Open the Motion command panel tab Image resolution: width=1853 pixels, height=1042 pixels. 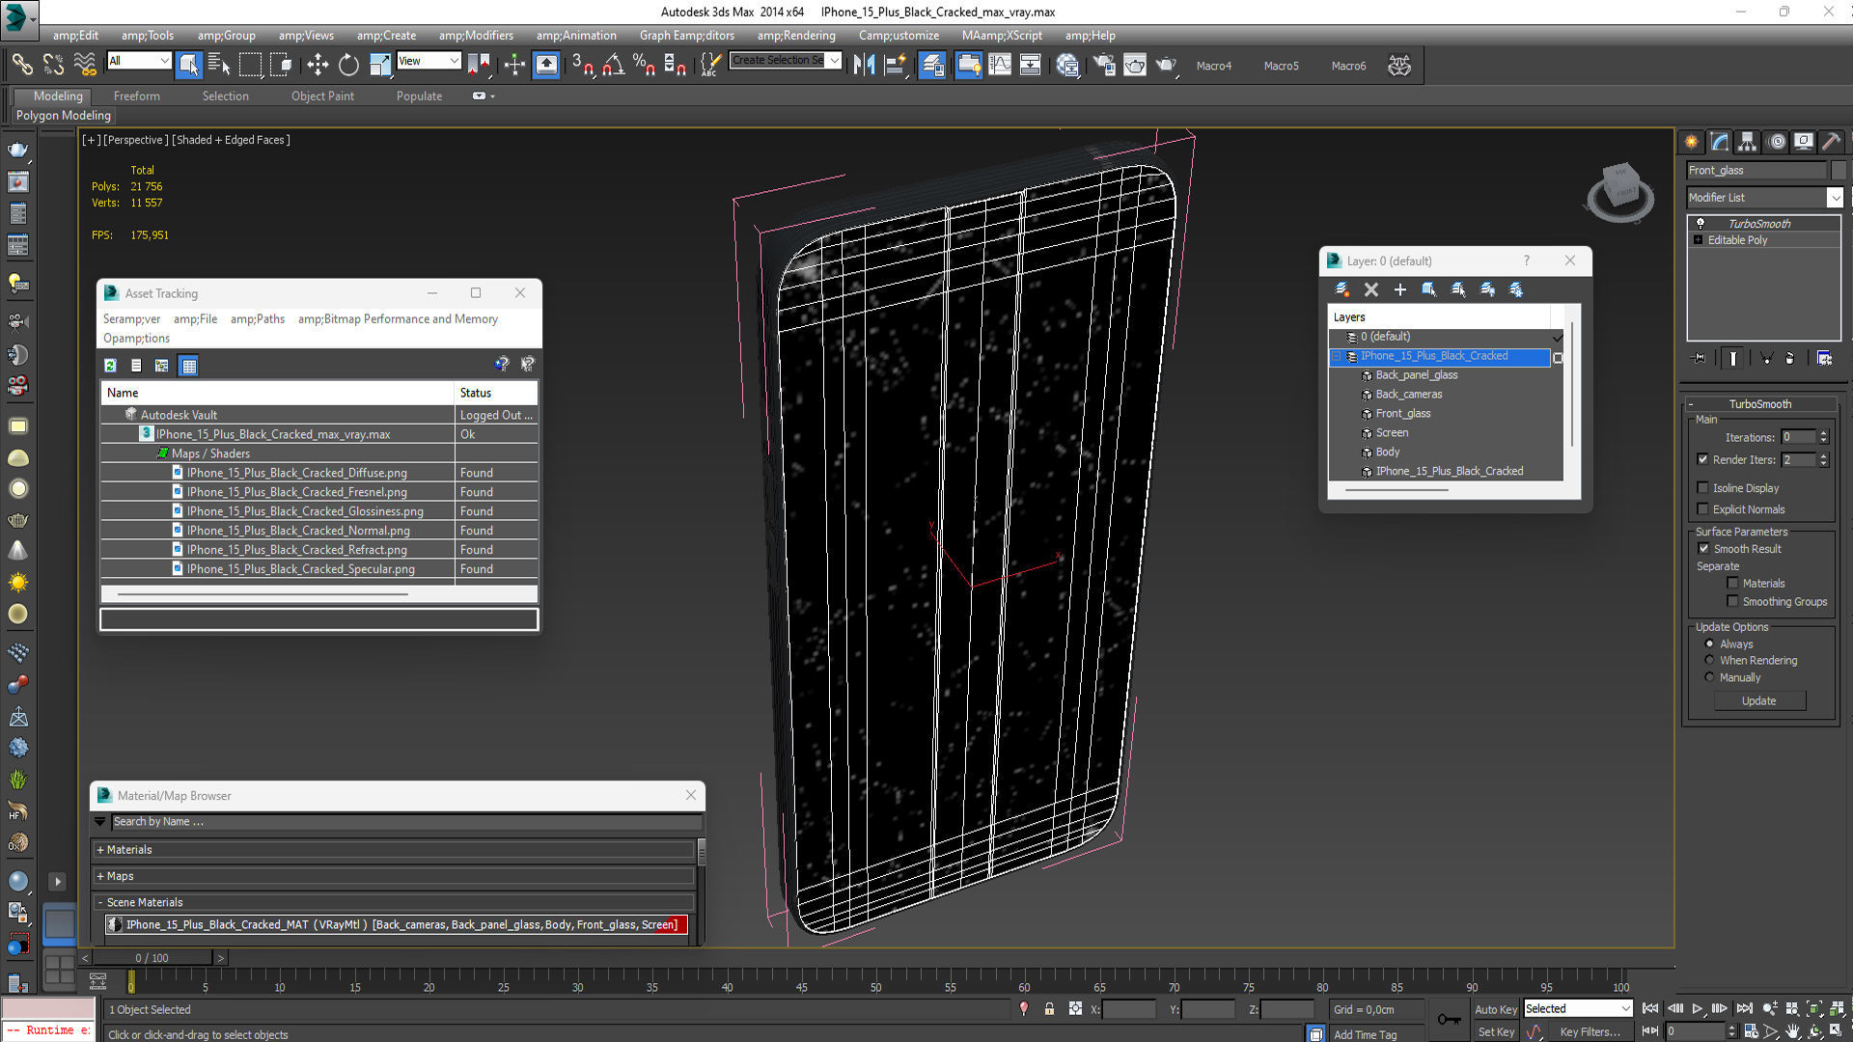(1777, 142)
